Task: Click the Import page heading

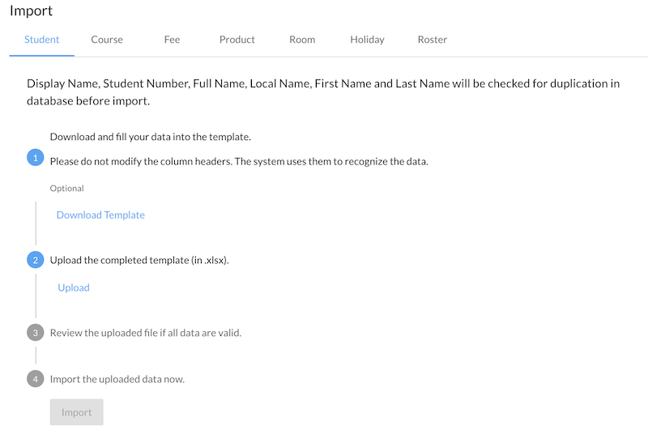Action: [32, 11]
